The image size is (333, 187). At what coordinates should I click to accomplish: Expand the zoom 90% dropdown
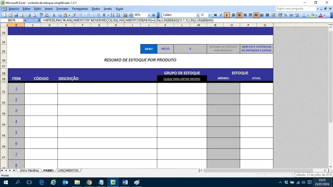(x=149, y=15)
